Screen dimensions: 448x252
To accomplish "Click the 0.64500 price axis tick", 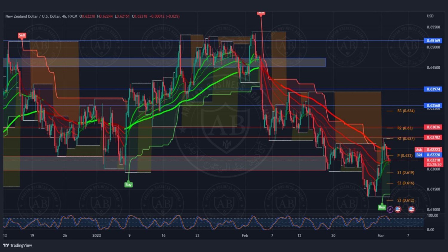I will (433, 68).
